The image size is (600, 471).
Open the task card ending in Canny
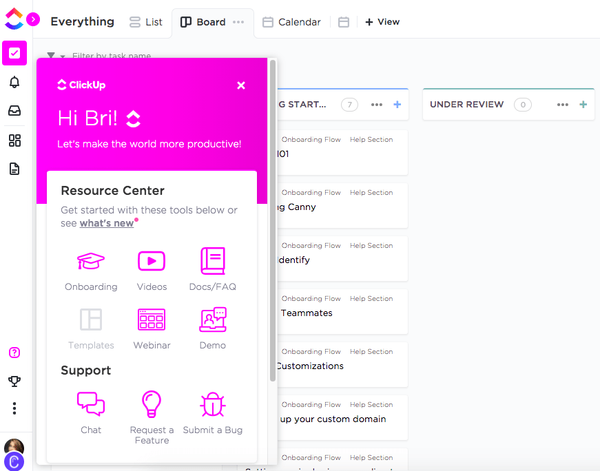point(342,205)
